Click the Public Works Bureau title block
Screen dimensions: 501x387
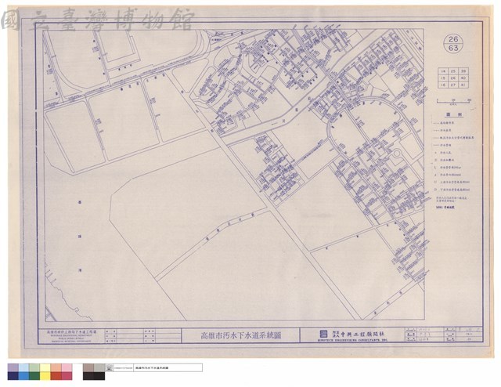tap(71, 335)
